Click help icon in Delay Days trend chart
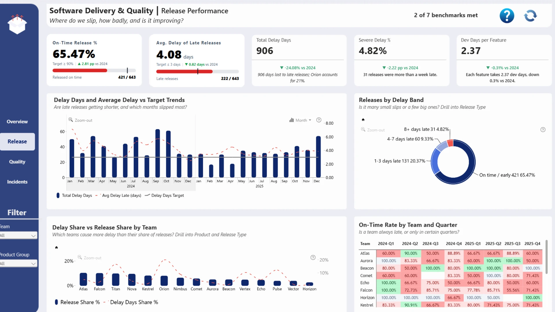This screenshot has width=555, height=312. pyautogui.click(x=319, y=120)
